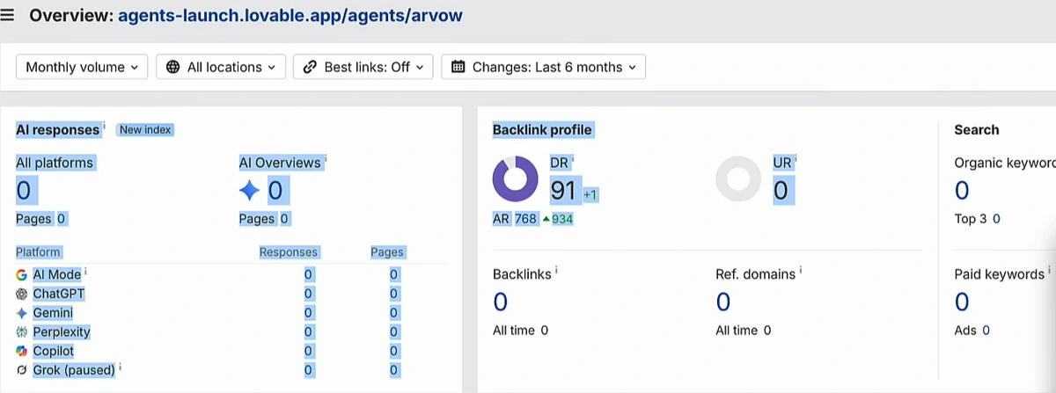The height and width of the screenshot is (393, 1056).
Task: Click the Top 3 value link
Action: (x=995, y=219)
